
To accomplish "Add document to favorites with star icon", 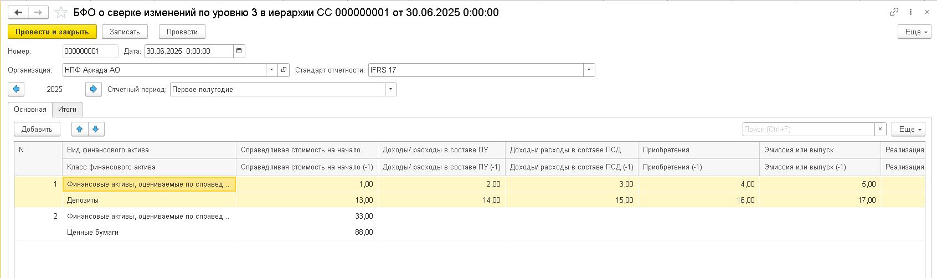I will point(61,12).
